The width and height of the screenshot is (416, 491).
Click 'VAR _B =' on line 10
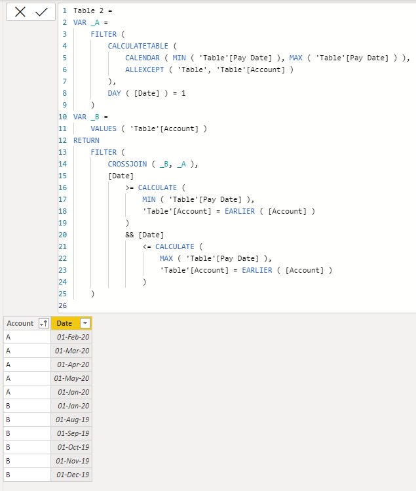pos(90,117)
